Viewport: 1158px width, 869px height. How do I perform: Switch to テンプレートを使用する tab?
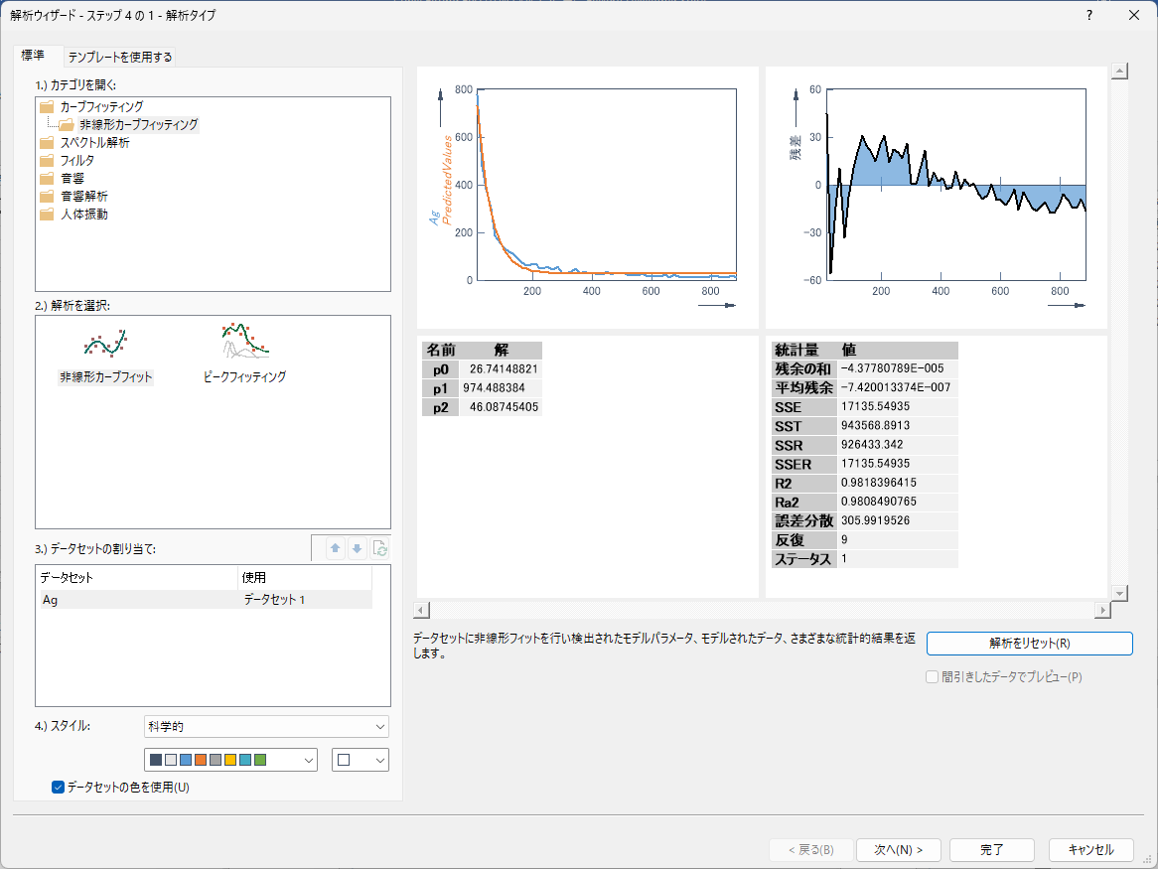120,57
